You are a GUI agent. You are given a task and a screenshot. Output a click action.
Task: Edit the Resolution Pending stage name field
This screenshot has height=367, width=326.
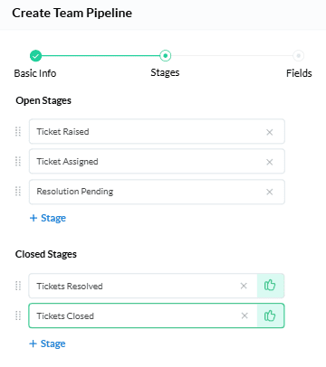point(157,192)
